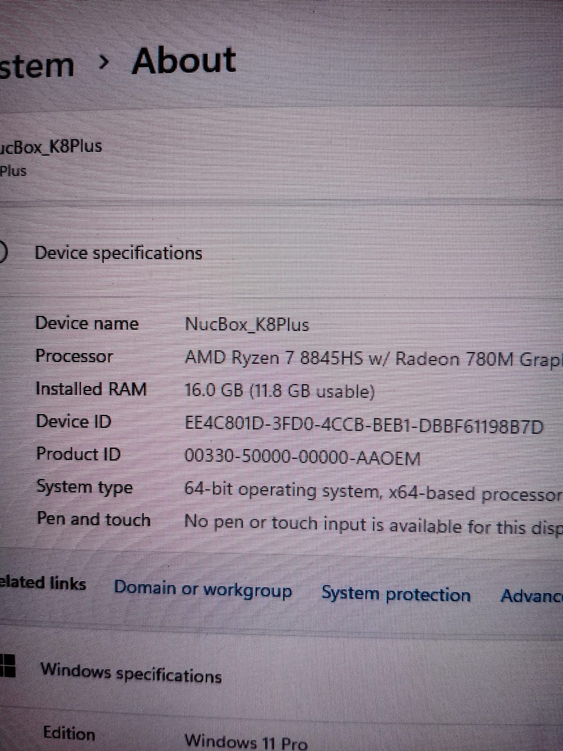Select the Installed RAM label

(x=91, y=389)
